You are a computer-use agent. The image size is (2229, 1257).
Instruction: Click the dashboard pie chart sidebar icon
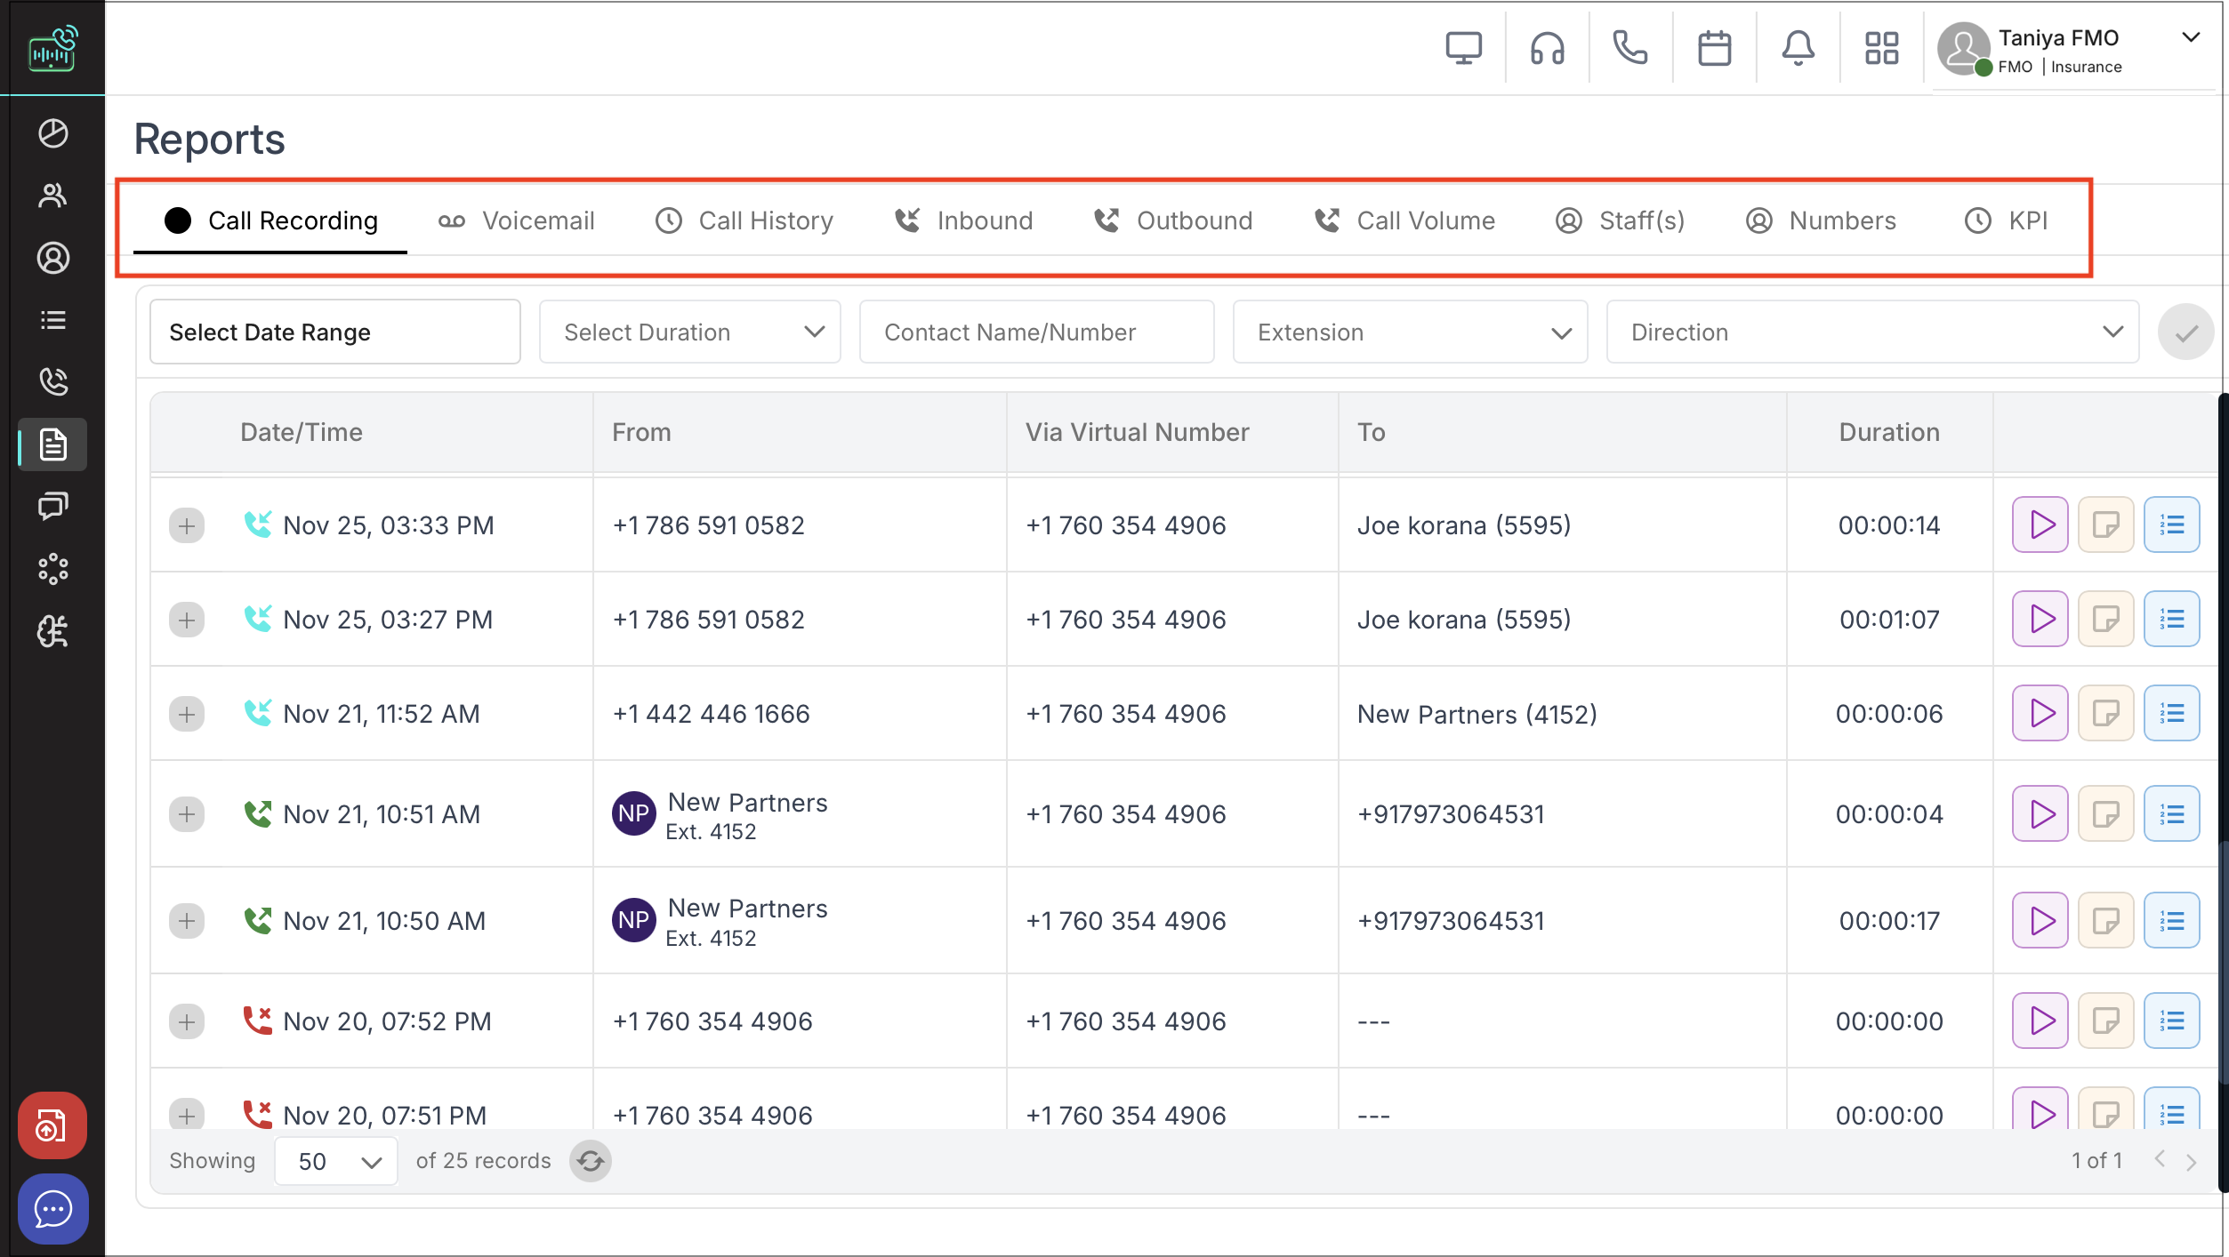[x=53, y=133]
